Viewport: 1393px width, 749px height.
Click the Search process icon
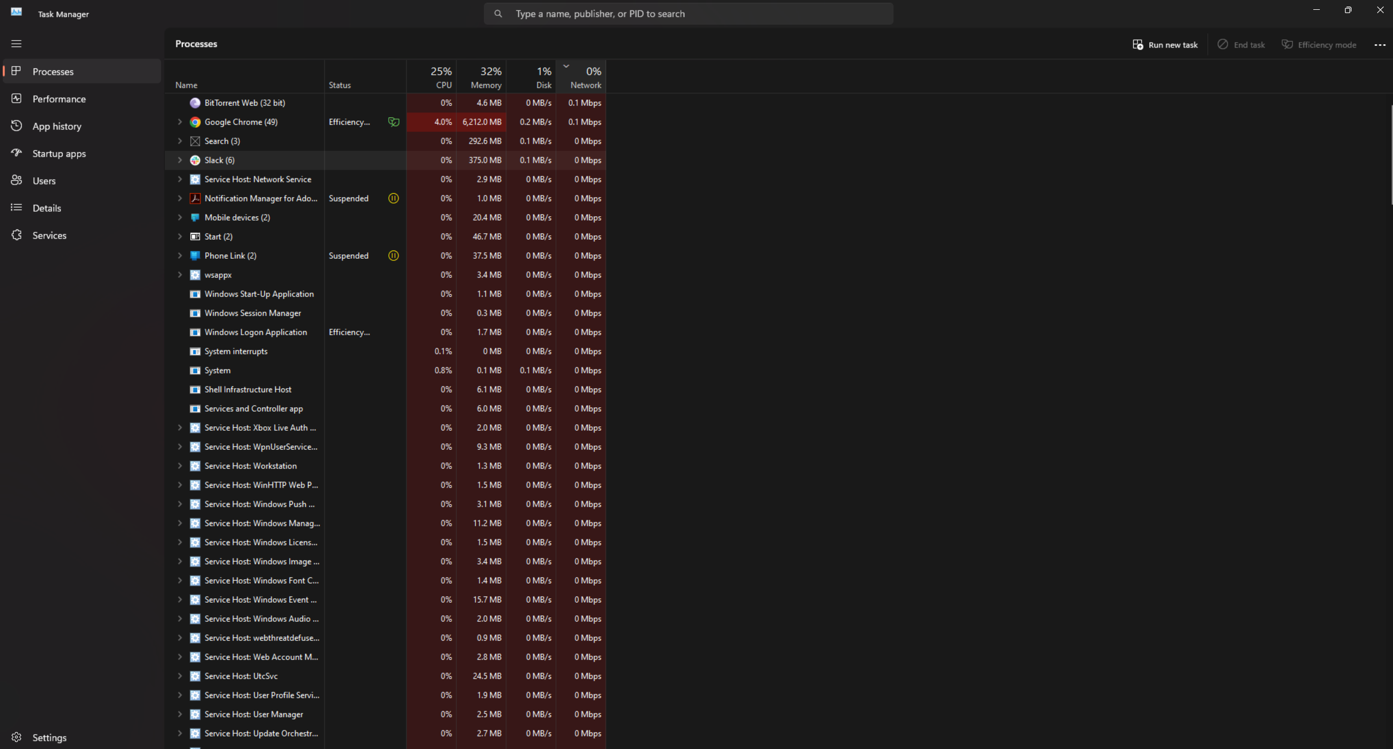[x=195, y=141]
